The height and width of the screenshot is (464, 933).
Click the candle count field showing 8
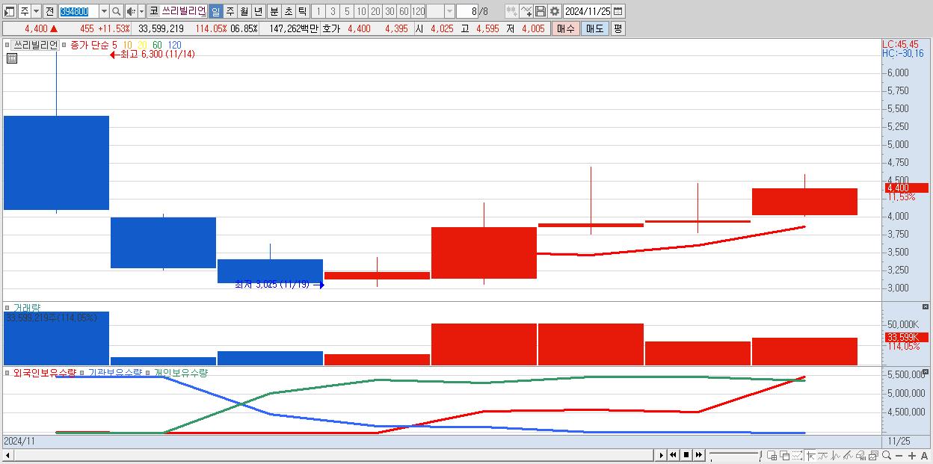click(x=466, y=11)
